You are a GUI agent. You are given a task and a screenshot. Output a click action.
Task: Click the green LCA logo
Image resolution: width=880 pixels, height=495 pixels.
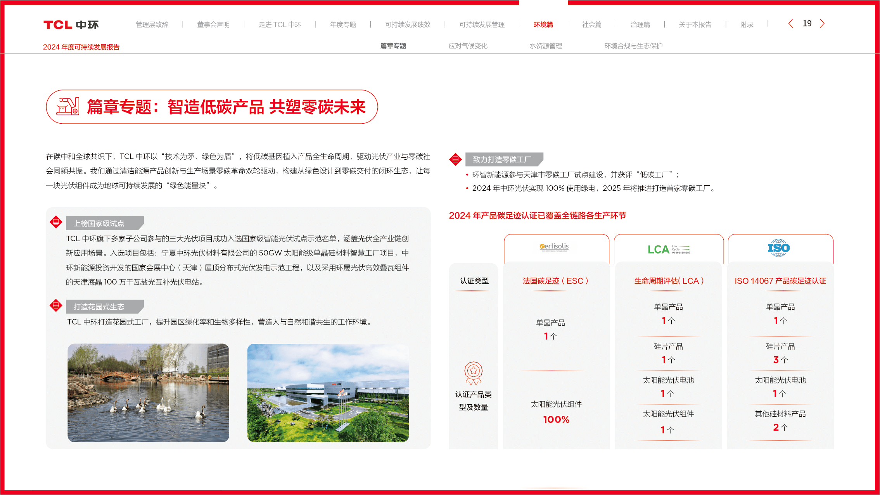668,249
